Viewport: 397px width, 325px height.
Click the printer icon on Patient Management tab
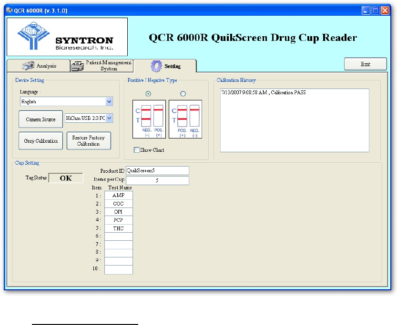(77, 66)
